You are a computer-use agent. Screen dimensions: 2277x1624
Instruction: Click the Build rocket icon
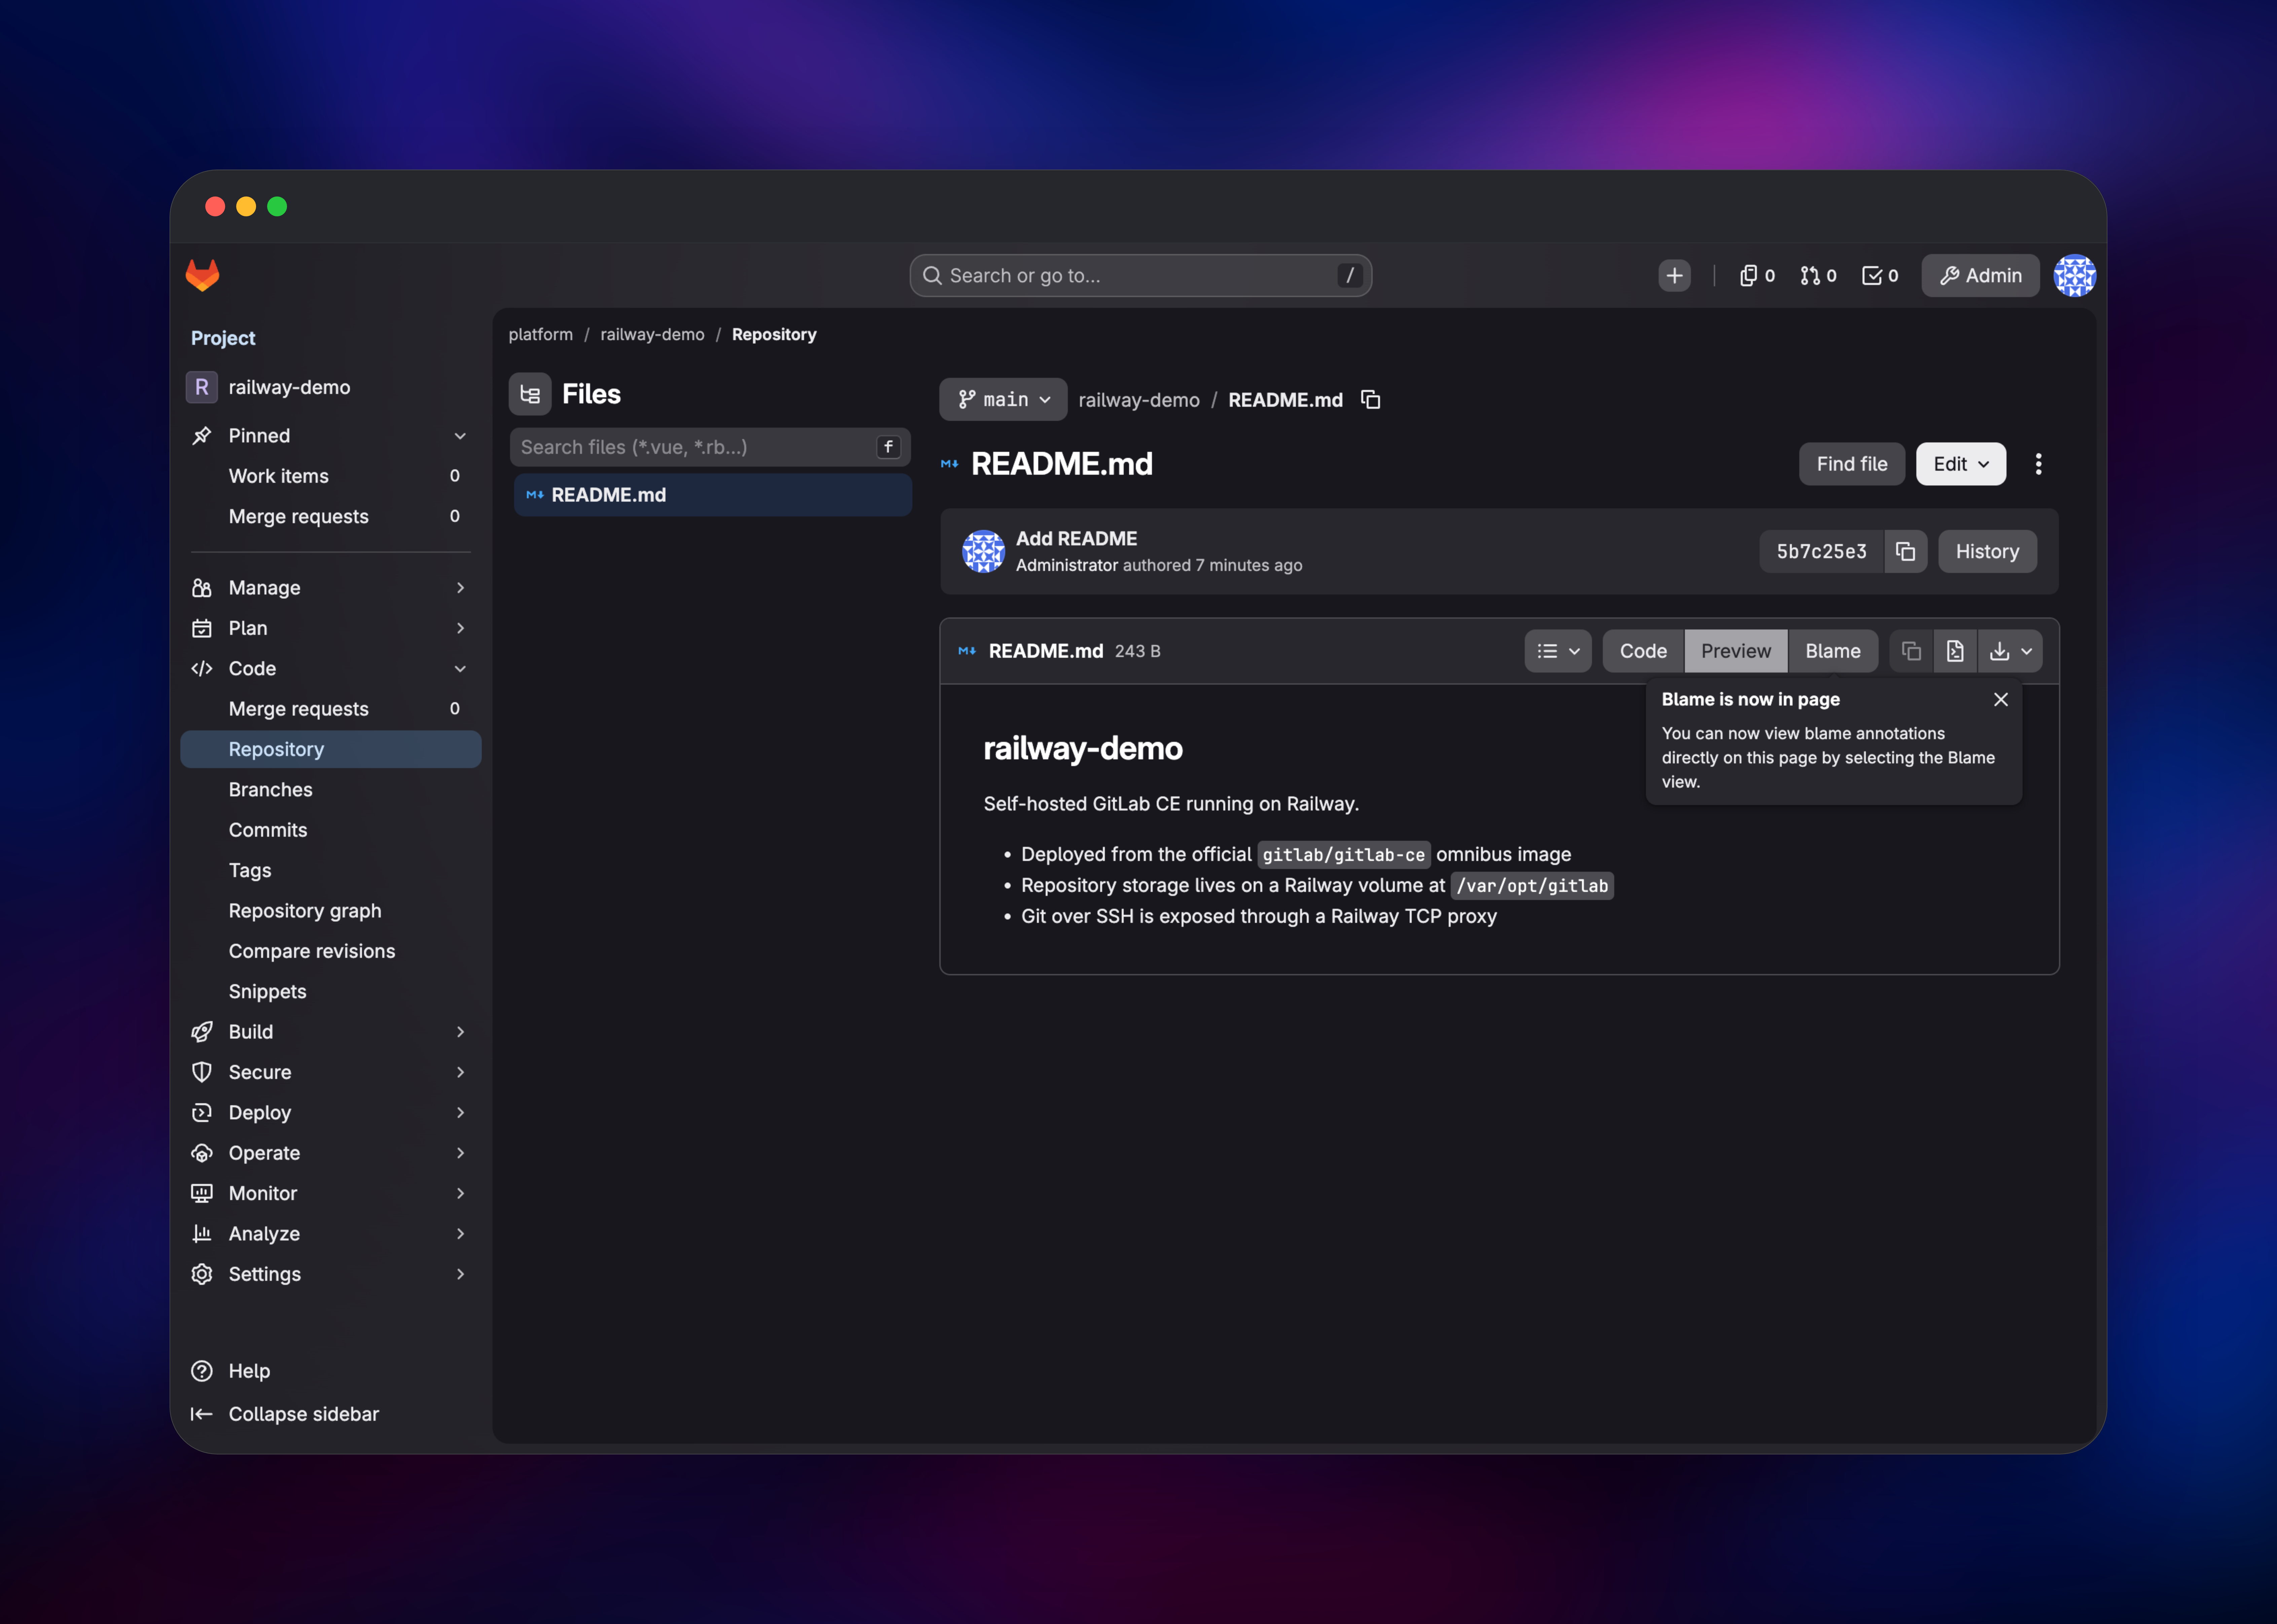point(202,1032)
